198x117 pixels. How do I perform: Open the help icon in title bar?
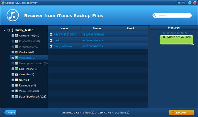tap(178, 3)
